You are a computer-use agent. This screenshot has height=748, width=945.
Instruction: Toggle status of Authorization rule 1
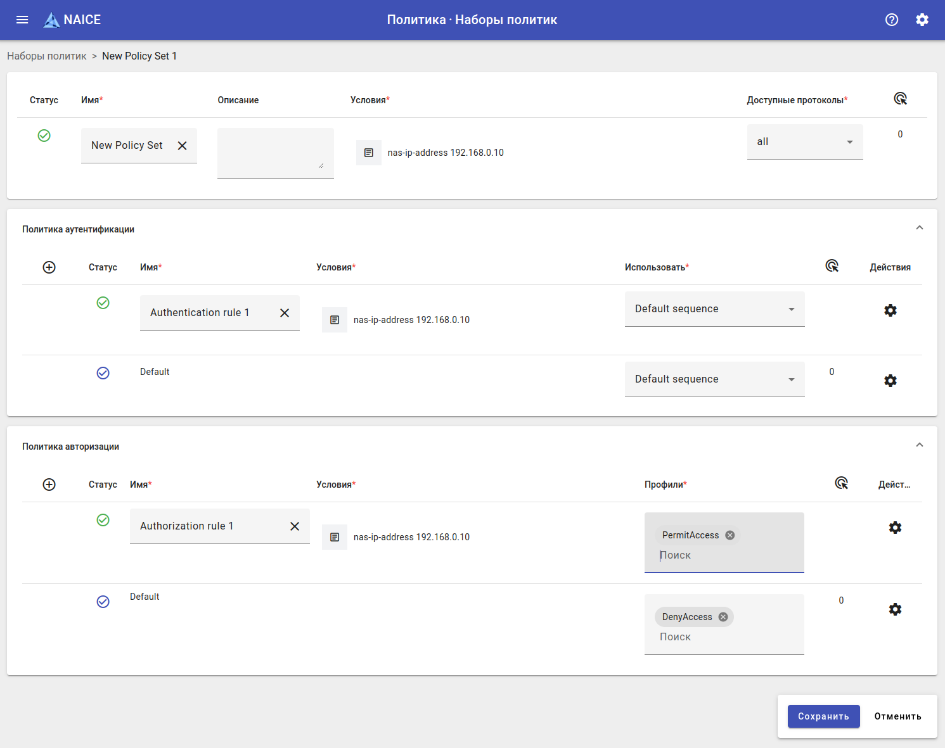point(103,520)
